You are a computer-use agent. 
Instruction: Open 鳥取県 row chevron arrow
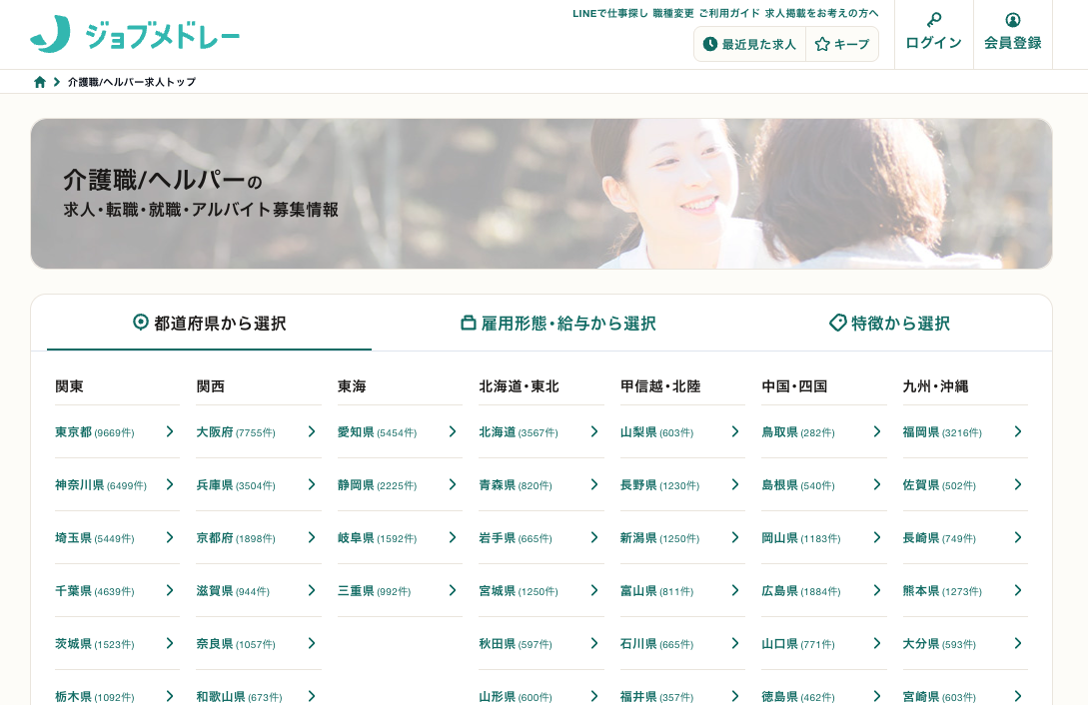coord(876,431)
